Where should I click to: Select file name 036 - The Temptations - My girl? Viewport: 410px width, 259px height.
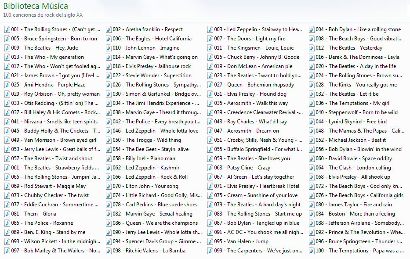click(x=352, y=103)
